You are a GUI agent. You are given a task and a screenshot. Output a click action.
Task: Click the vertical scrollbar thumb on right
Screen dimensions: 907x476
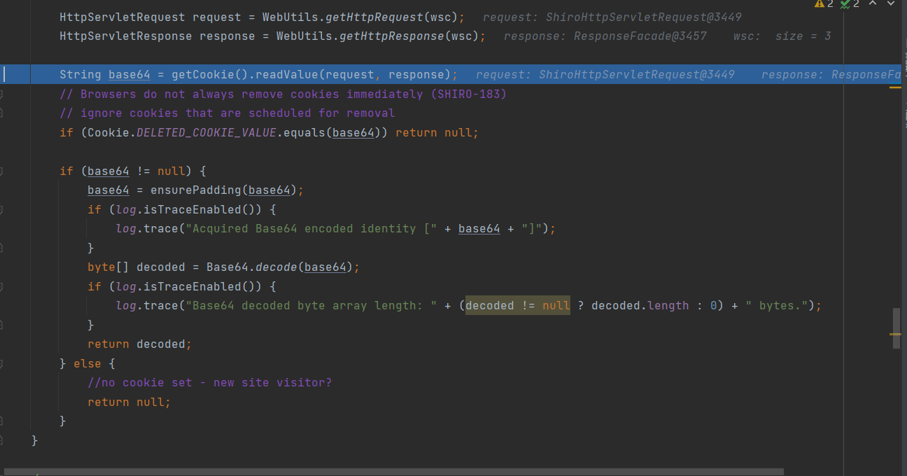click(x=896, y=323)
